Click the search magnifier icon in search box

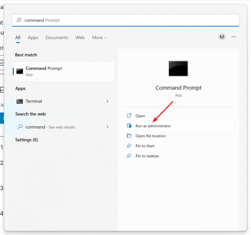(19, 20)
